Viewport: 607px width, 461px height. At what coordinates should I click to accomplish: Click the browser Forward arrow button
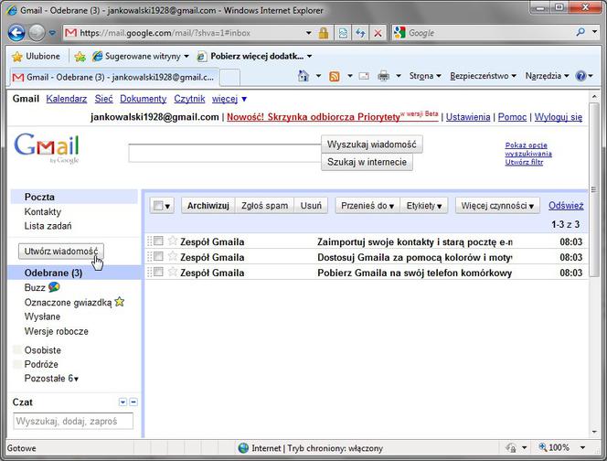point(37,33)
